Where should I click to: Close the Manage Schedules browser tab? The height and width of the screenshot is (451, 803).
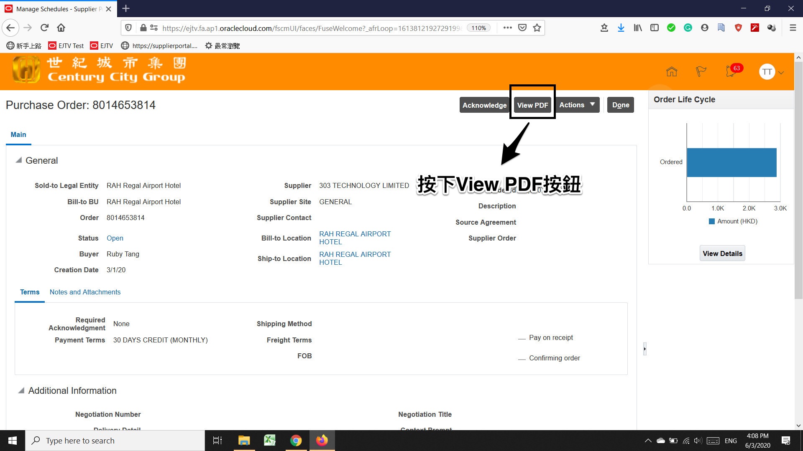tap(108, 9)
